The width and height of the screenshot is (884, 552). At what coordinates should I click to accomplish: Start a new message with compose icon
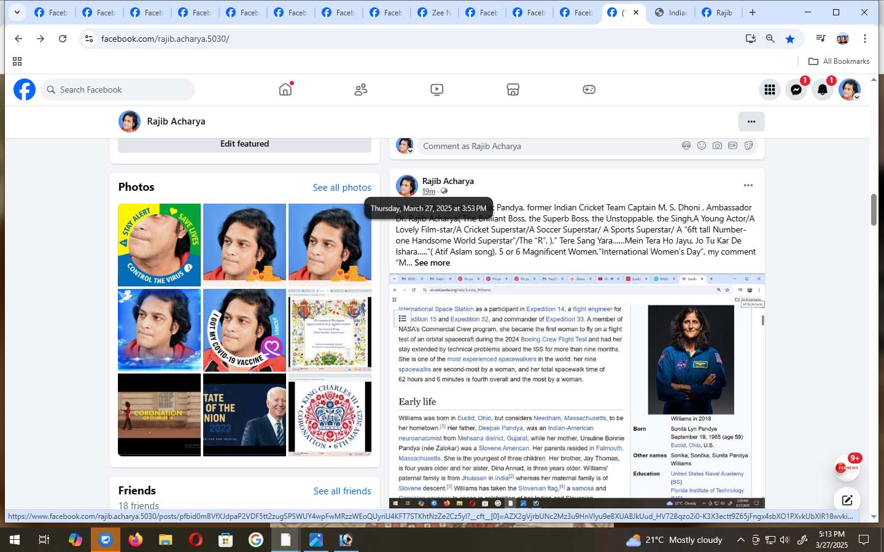click(847, 500)
